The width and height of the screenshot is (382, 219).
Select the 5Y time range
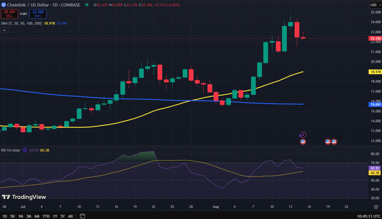[x=63, y=216]
